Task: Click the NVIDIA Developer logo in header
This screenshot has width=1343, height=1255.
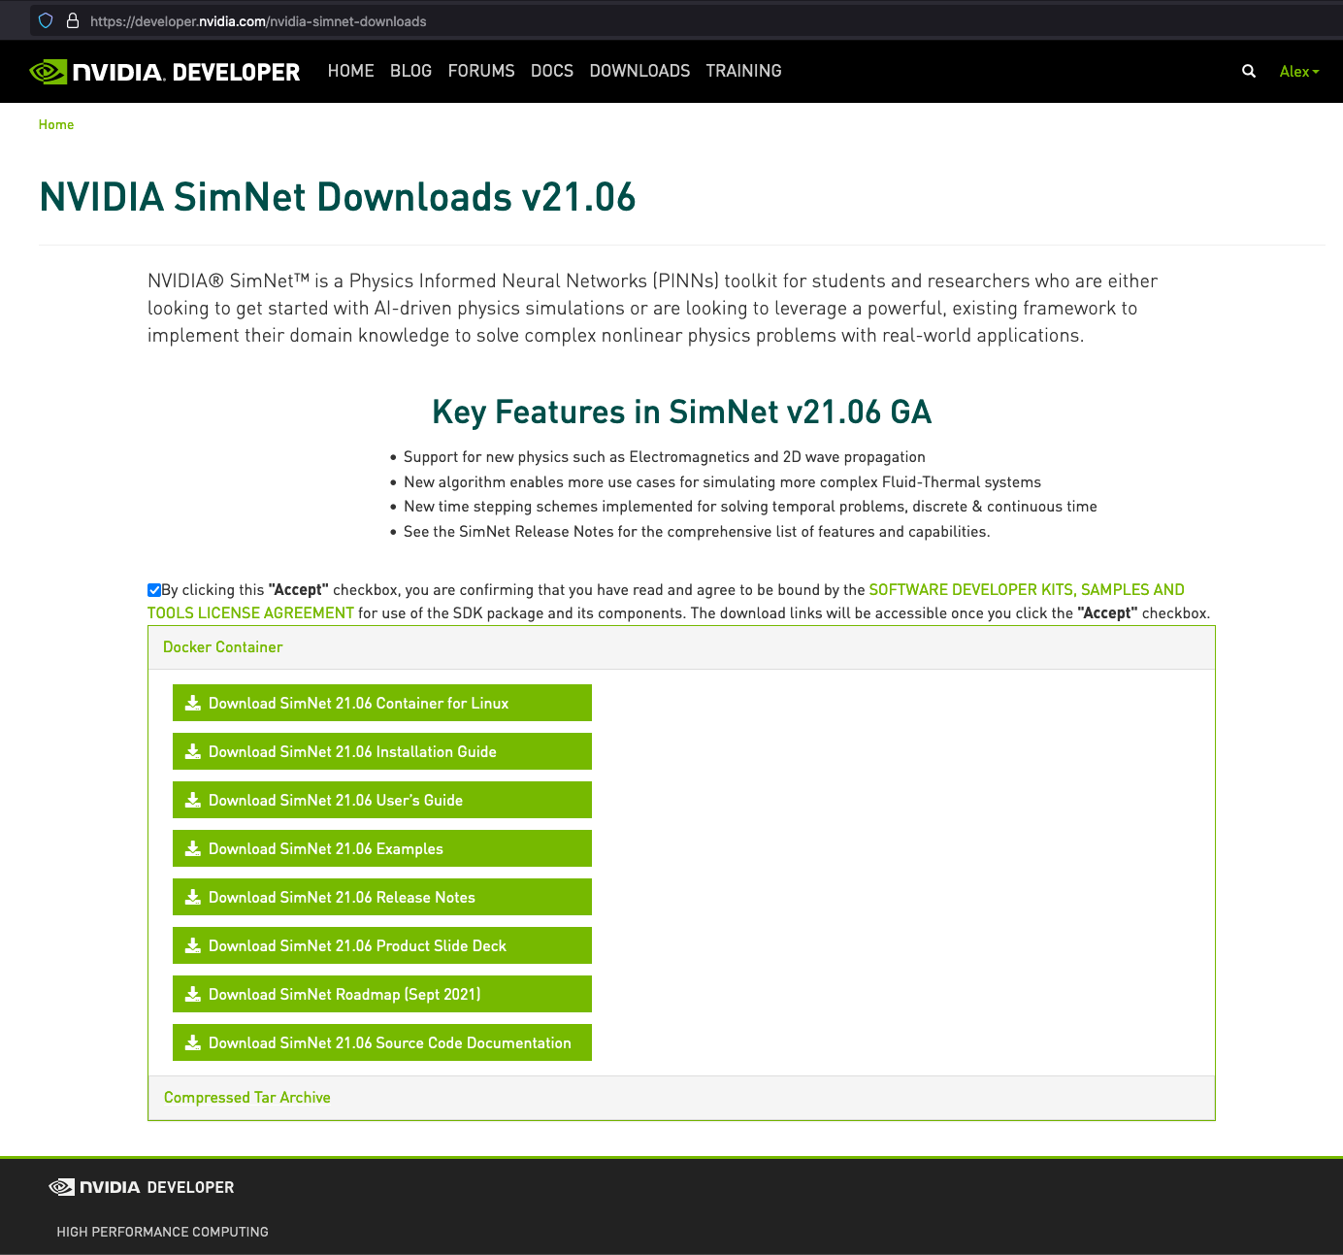Action: tap(165, 72)
